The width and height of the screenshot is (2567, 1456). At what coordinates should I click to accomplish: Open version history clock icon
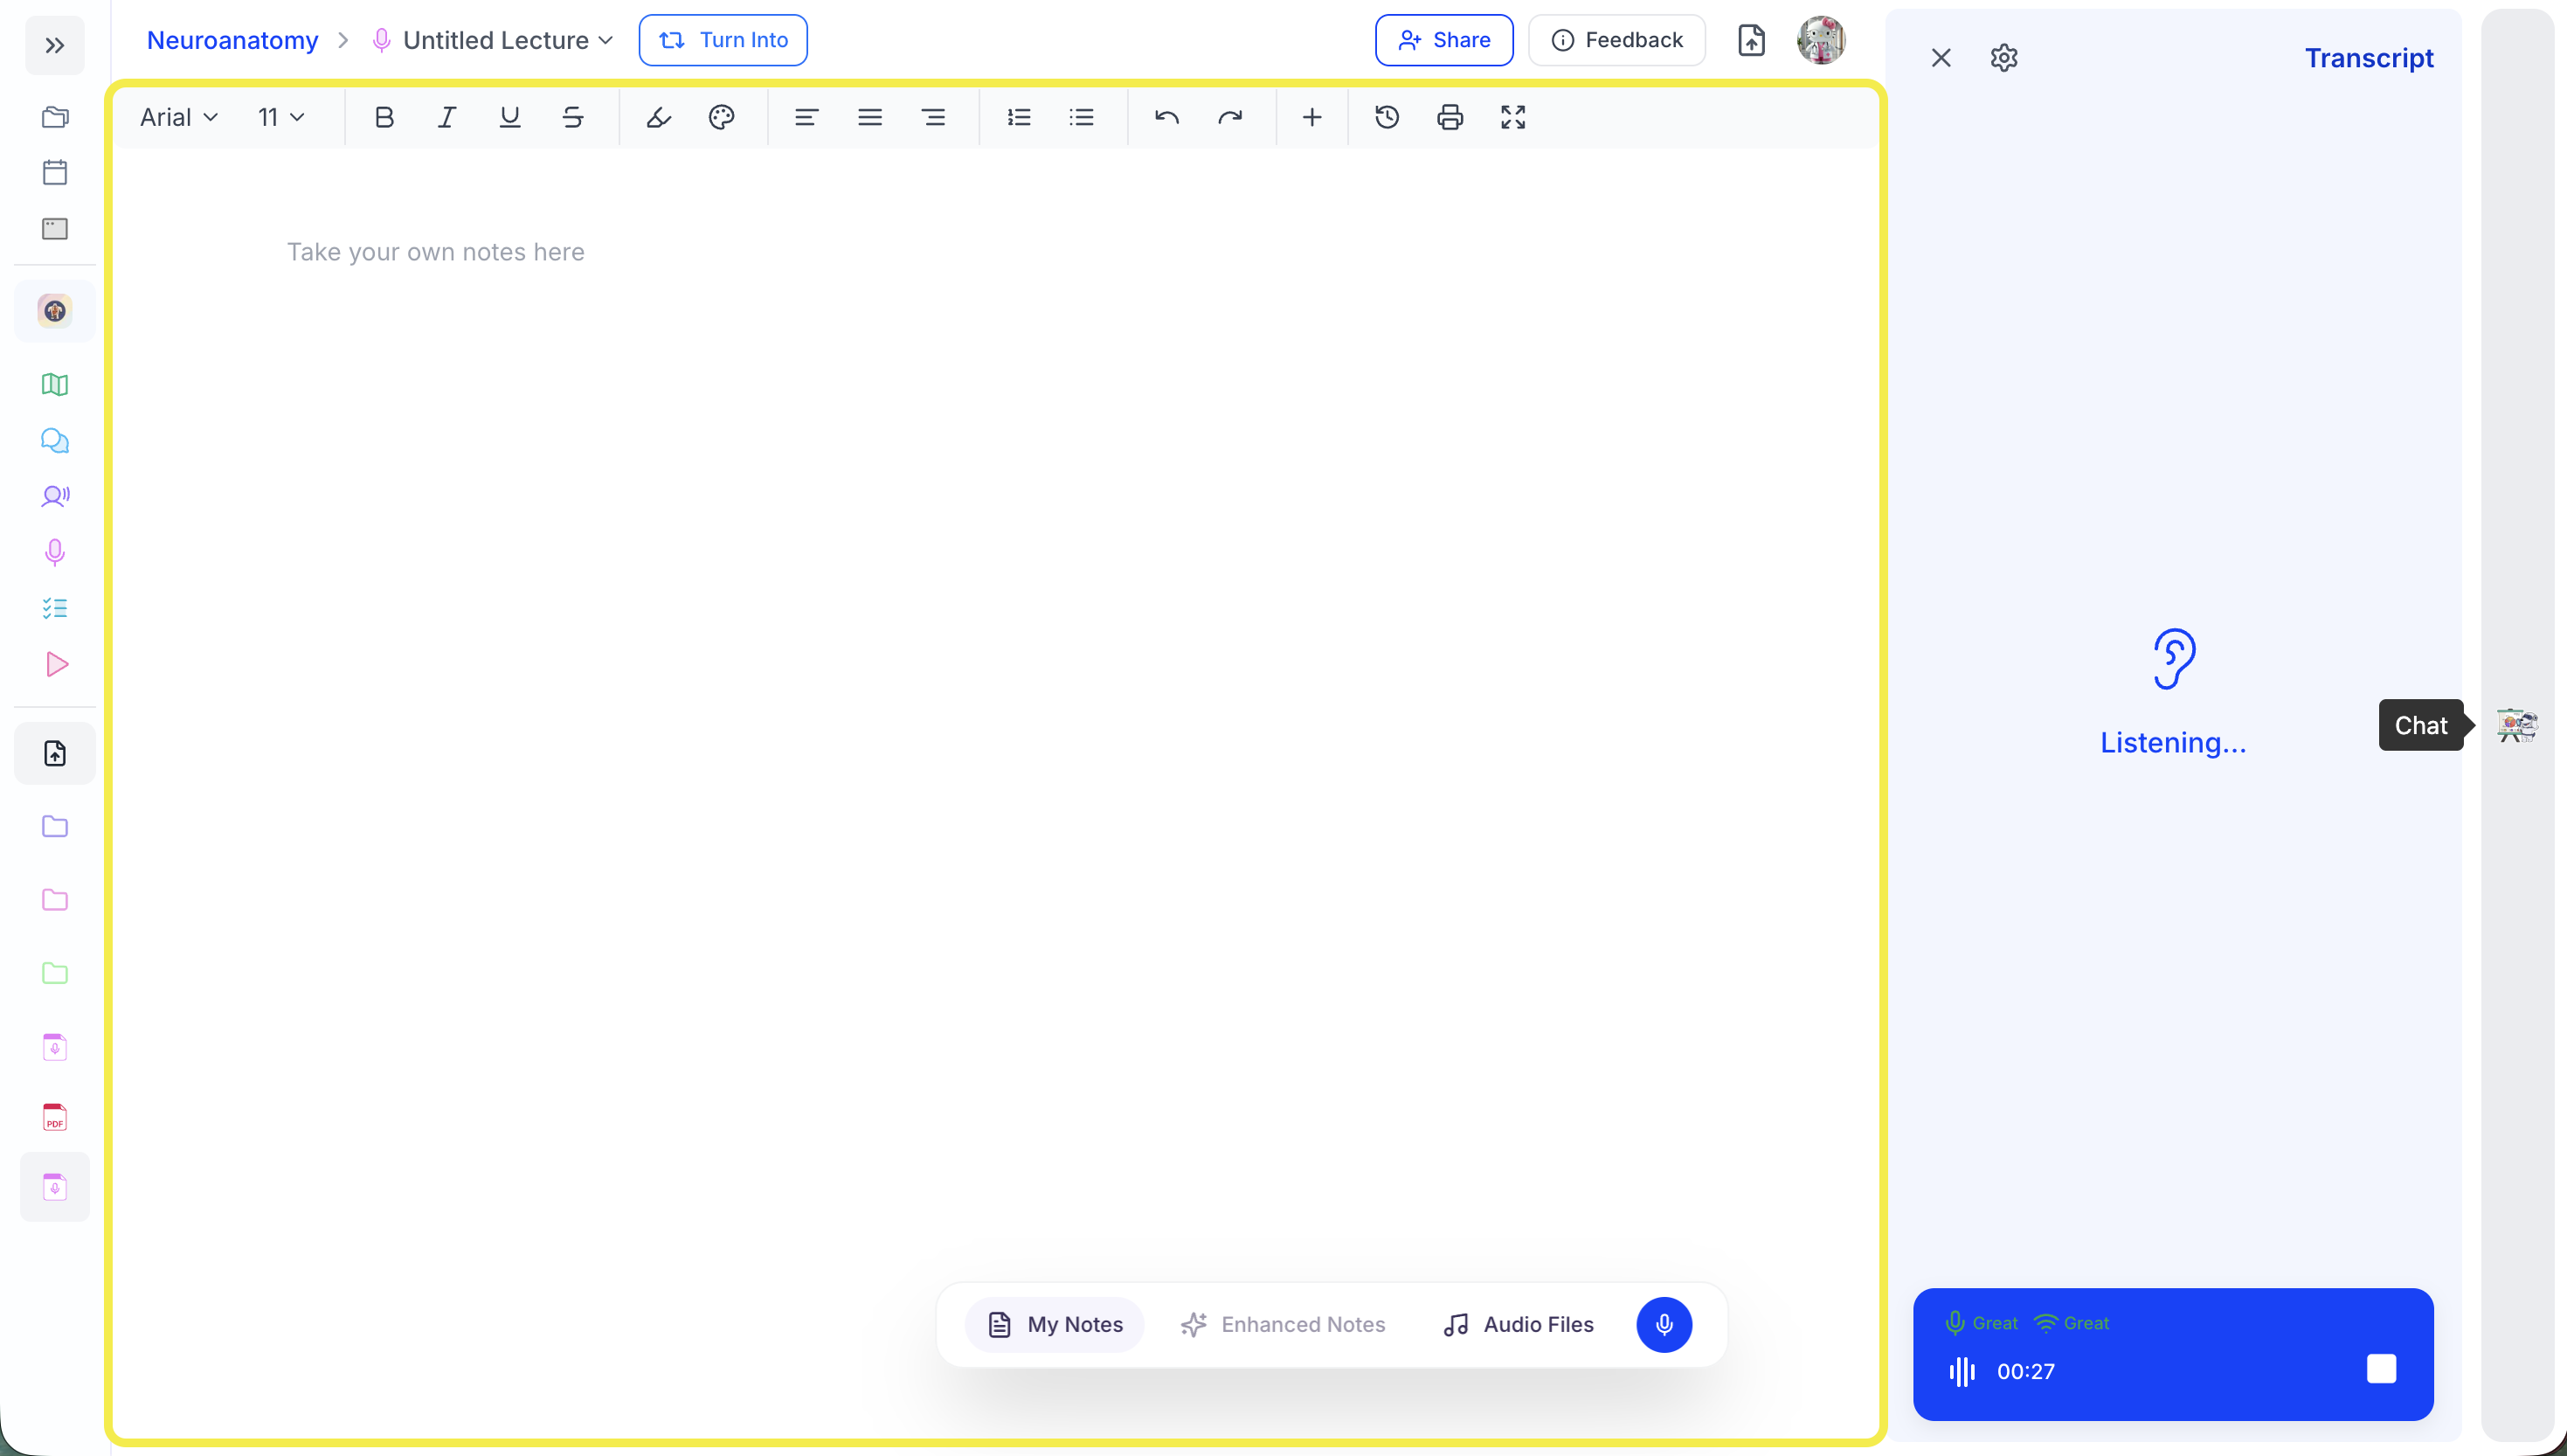[x=1387, y=118]
